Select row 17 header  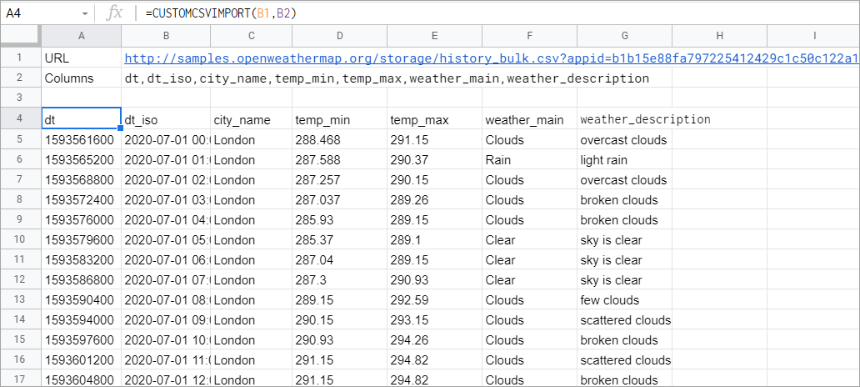(20, 379)
